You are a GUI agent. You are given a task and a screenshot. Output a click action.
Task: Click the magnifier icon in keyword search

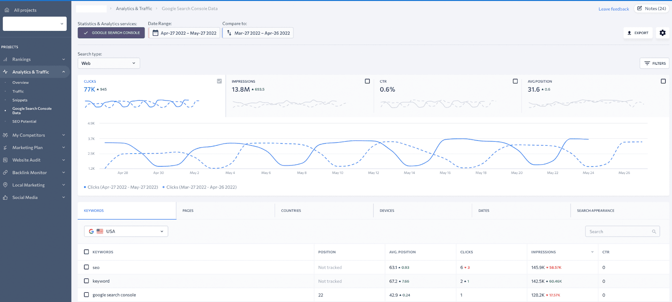tap(654, 231)
